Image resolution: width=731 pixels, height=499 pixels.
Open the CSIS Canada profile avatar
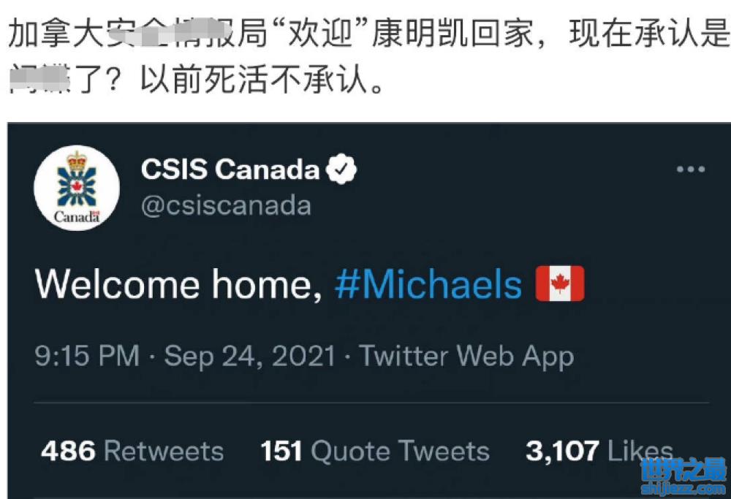[77, 188]
